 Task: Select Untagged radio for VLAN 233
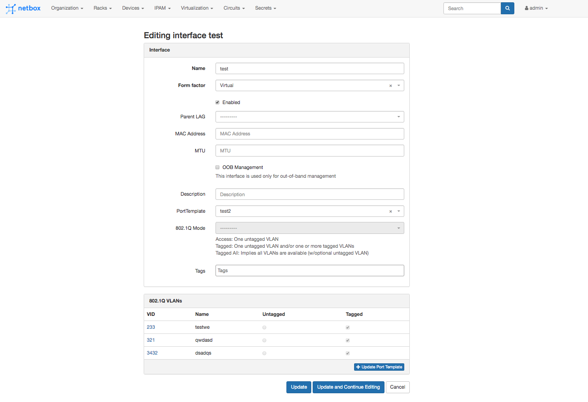264,327
